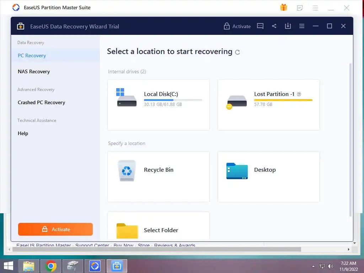Refresh the drive list with the refresh icon

pyautogui.click(x=237, y=52)
